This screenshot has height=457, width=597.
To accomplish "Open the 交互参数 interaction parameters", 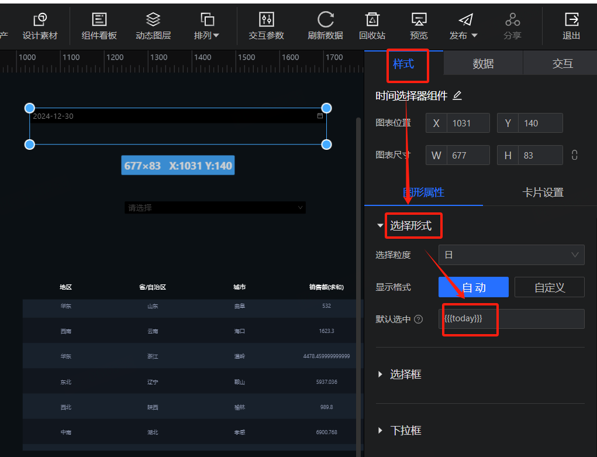I will (266, 26).
